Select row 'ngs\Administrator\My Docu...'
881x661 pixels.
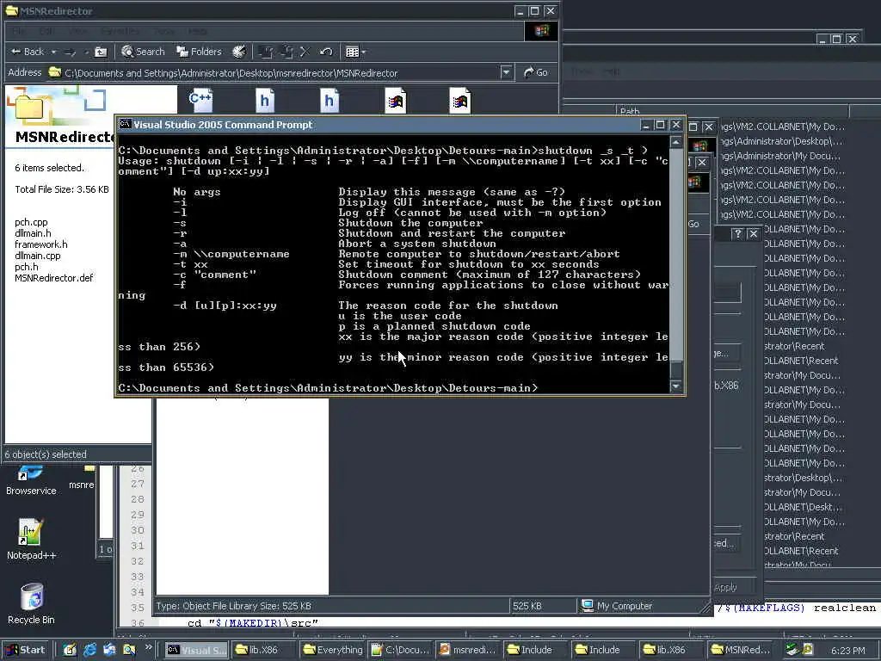[x=781, y=156]
